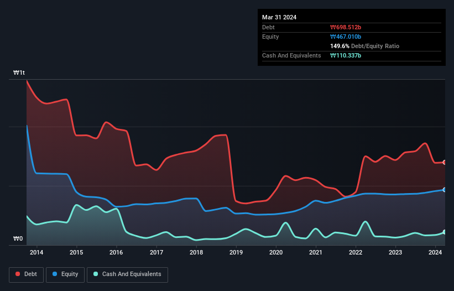Click the Cash value ₩110.337b
Image resolution: width=454 pixels, height=291 pixels.
[346, 55]
